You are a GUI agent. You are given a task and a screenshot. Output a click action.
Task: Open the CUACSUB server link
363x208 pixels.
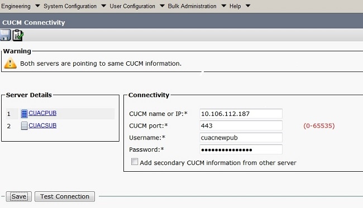(42, 125)
